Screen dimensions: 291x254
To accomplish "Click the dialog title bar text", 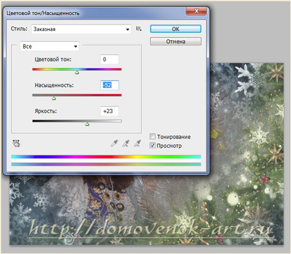I will click(43, 13).
